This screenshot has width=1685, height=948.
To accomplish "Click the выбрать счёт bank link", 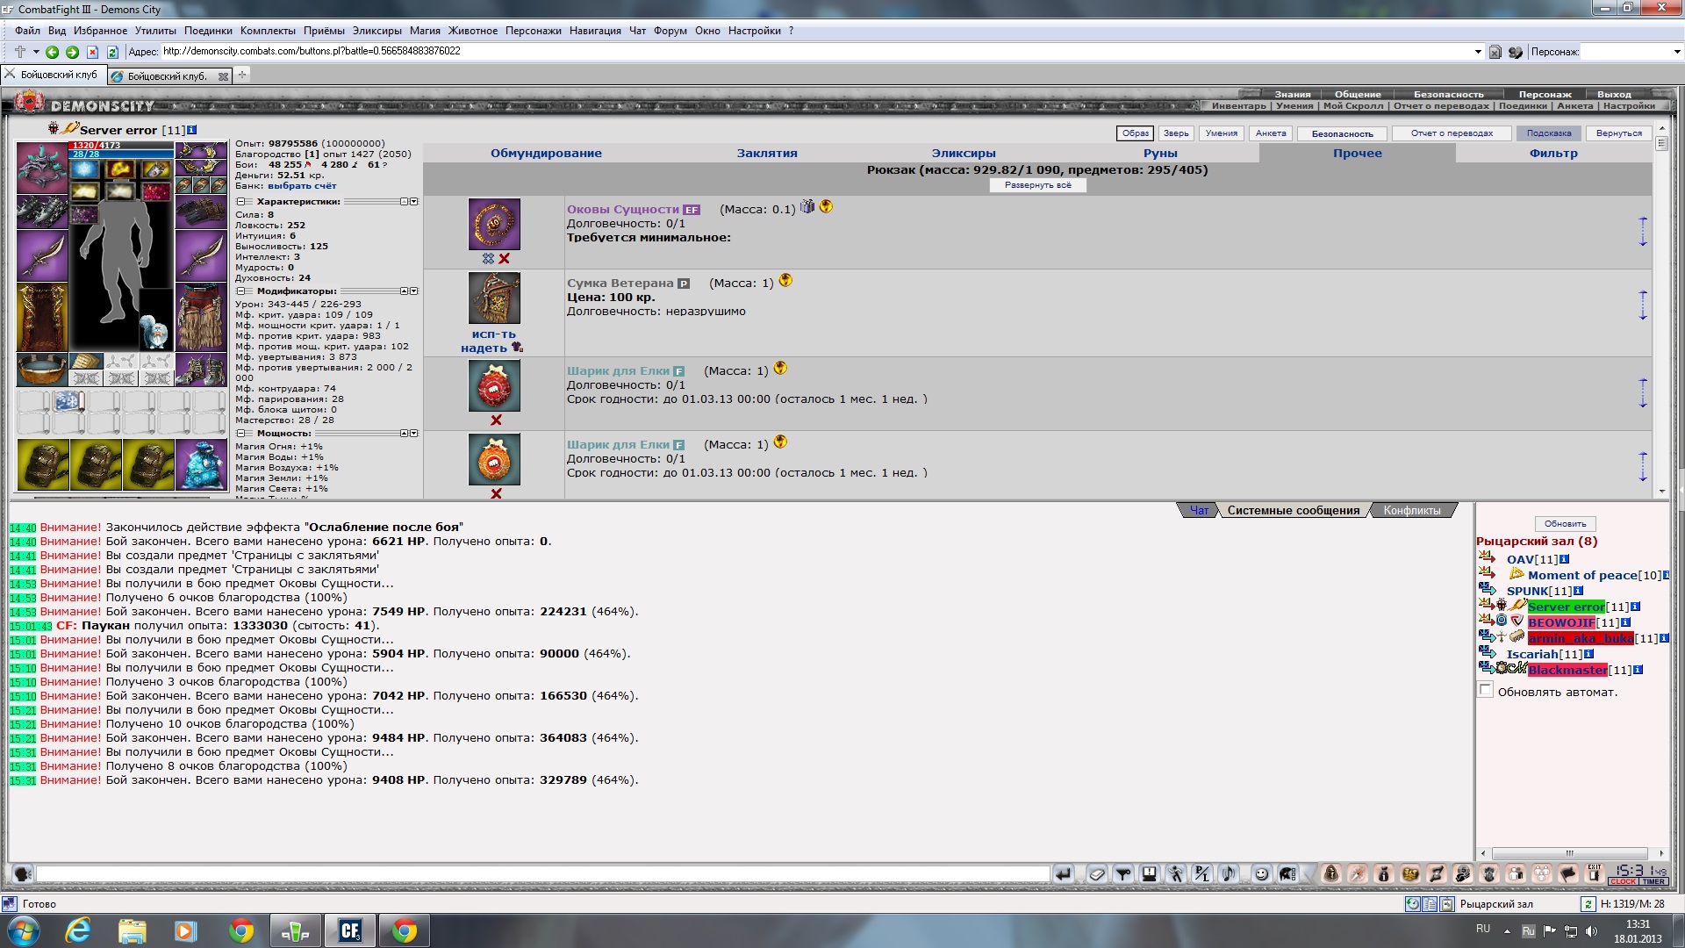I will (x=302, y=186).
